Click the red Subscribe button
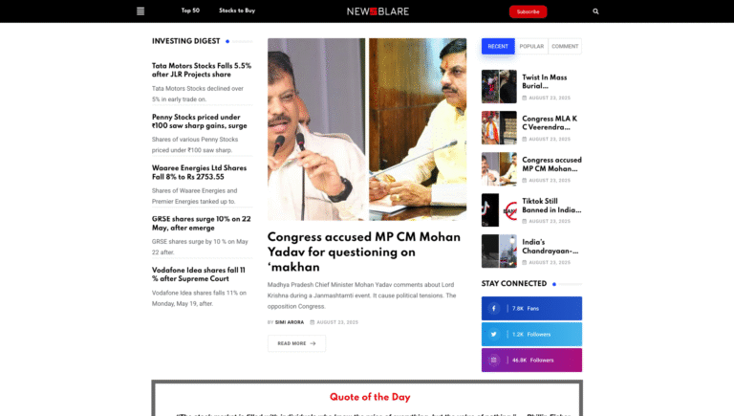This screenshot has height=416, width=734. pyautogui.click(x=528, y=11)
